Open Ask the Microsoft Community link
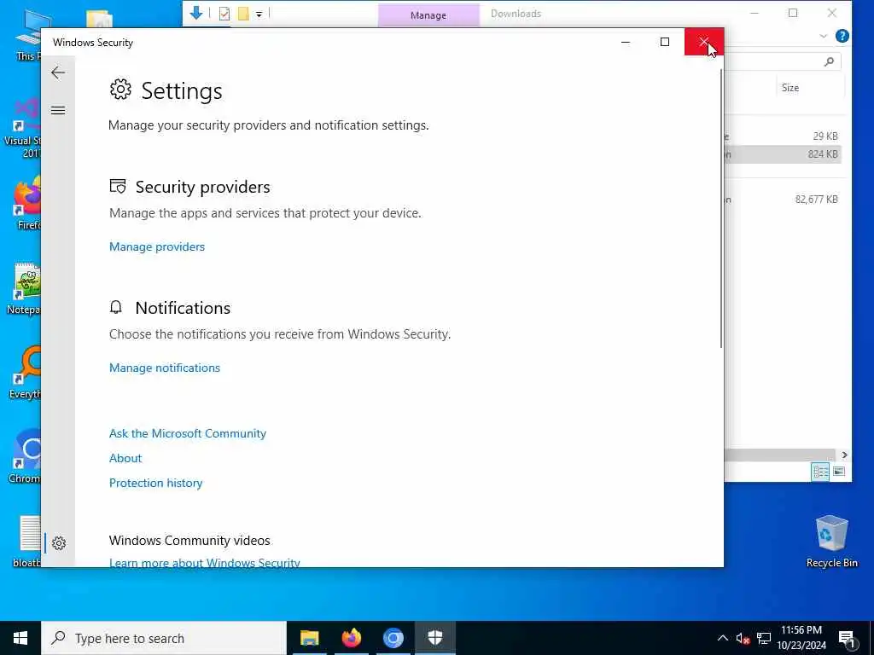Screen dimensions: 874x655 187,433
